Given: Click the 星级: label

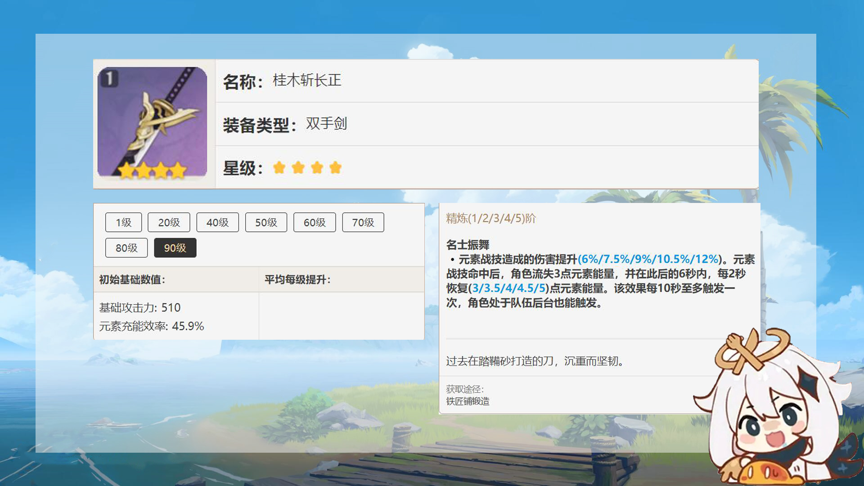Looking at the screenshot, I should tap(243, 168).
